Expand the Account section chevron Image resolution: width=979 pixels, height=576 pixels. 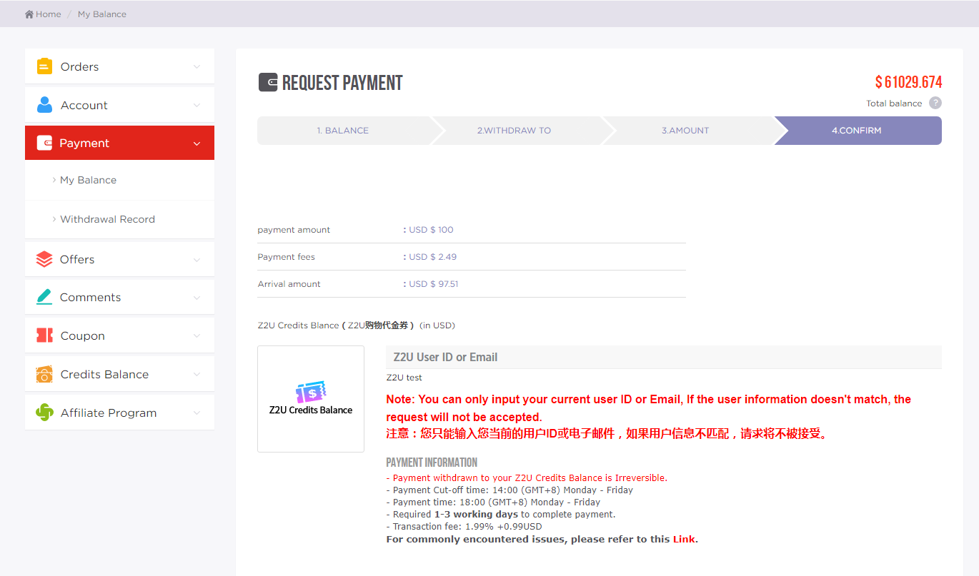pos(197,106)
